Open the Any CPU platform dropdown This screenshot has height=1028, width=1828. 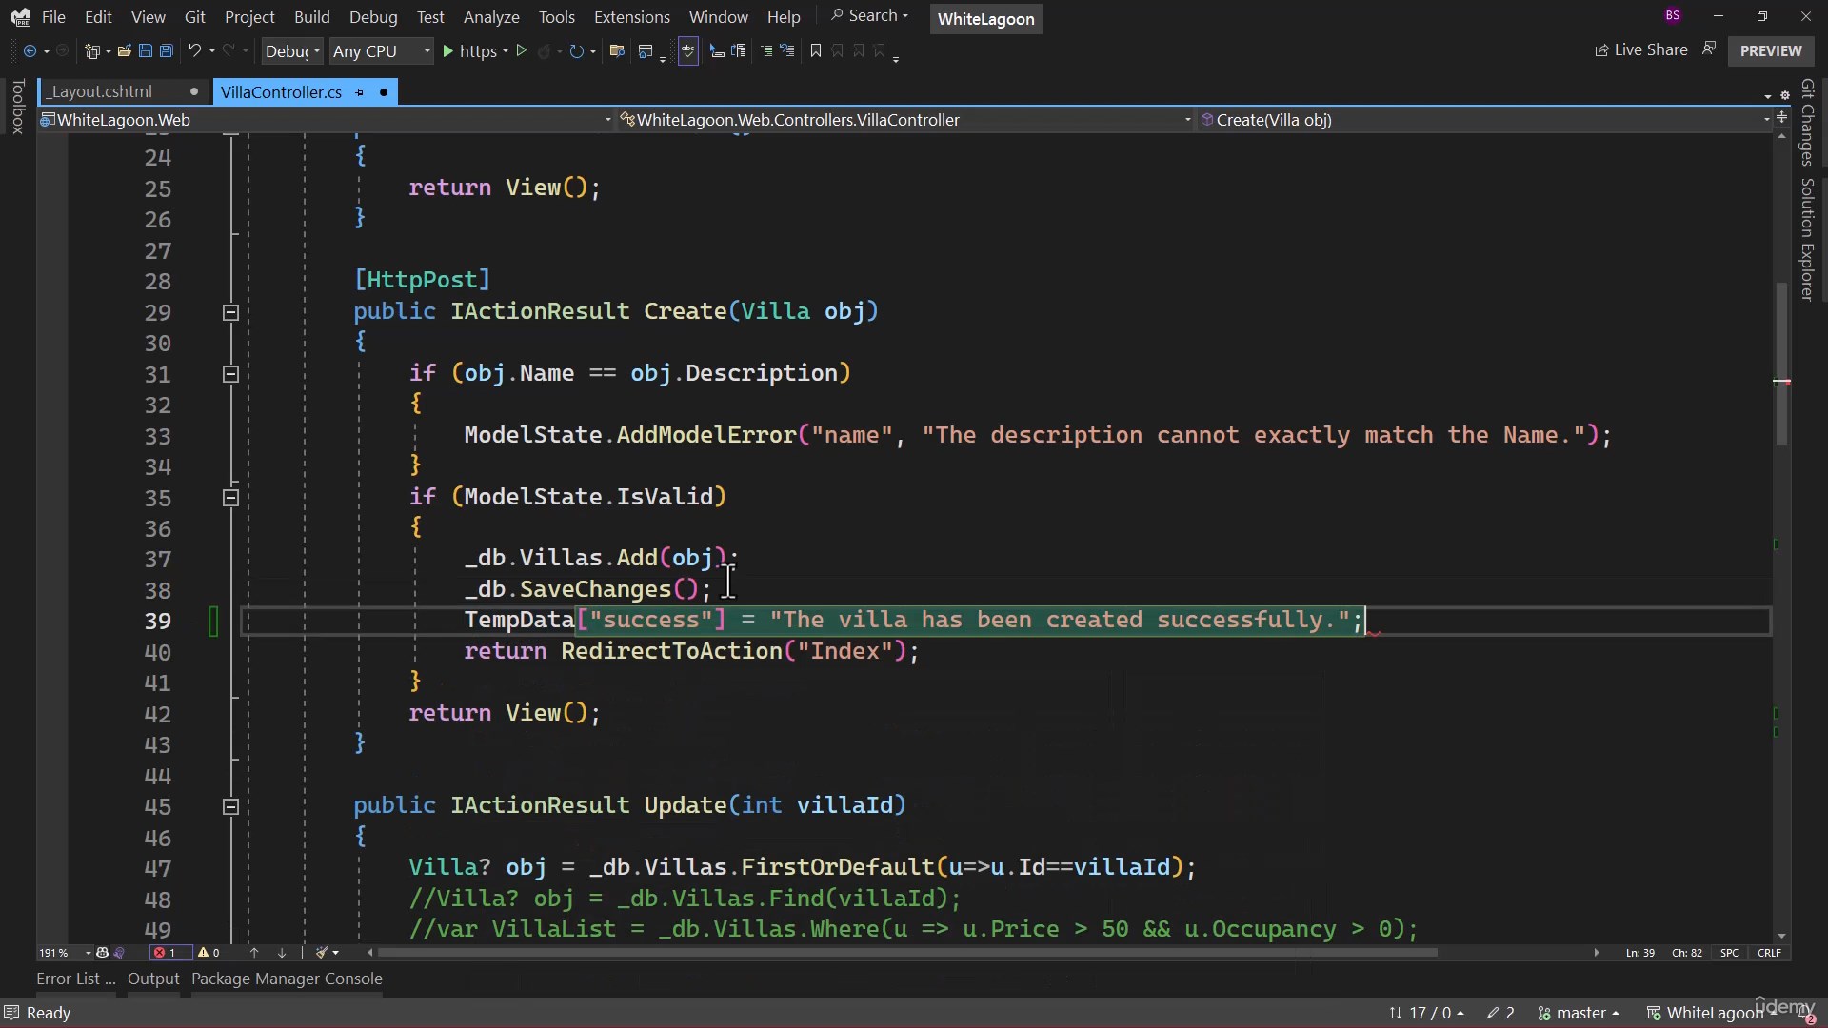coord(381,51)
